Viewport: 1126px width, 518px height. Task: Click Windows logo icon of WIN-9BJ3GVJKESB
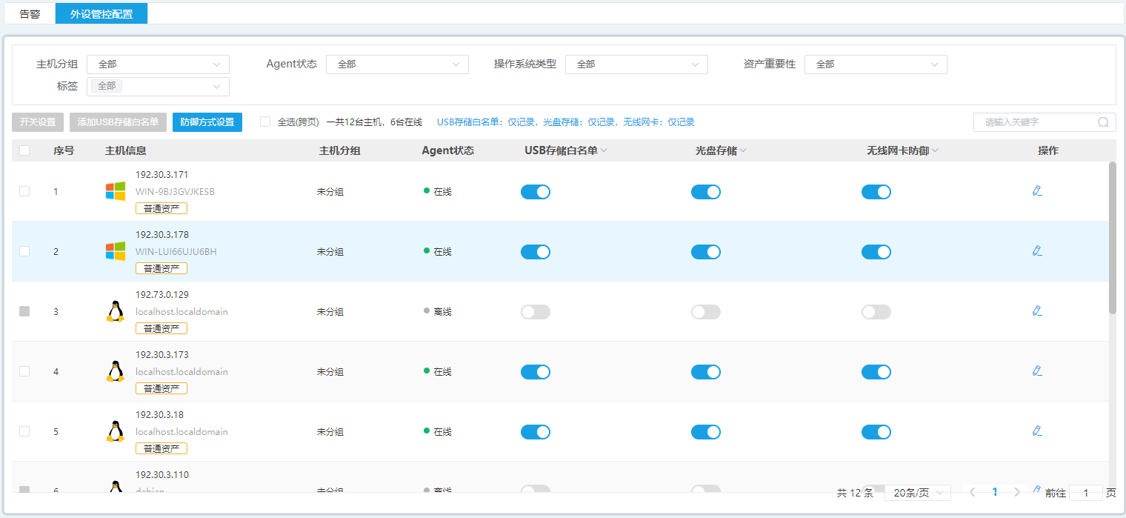click(x=115, y=191)
